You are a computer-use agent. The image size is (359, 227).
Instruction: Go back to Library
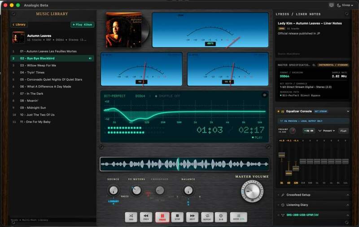19,25
